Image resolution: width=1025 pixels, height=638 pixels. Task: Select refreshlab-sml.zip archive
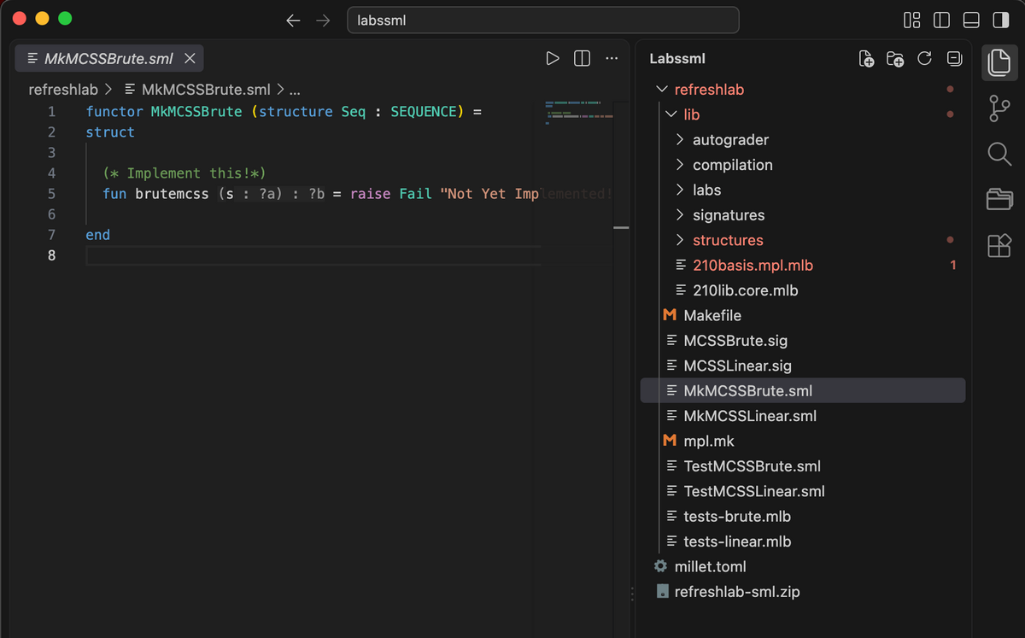point(803,591)
